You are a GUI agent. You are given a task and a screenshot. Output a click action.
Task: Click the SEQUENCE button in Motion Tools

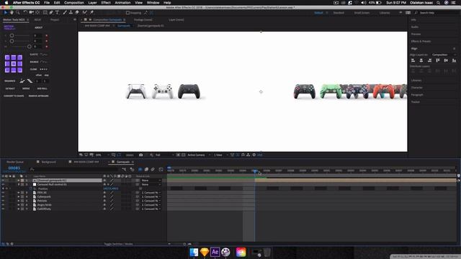click(x=10, y=81)
